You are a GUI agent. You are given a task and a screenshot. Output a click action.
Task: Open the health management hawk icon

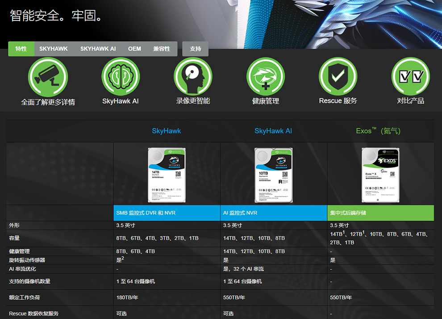point(266,76)
